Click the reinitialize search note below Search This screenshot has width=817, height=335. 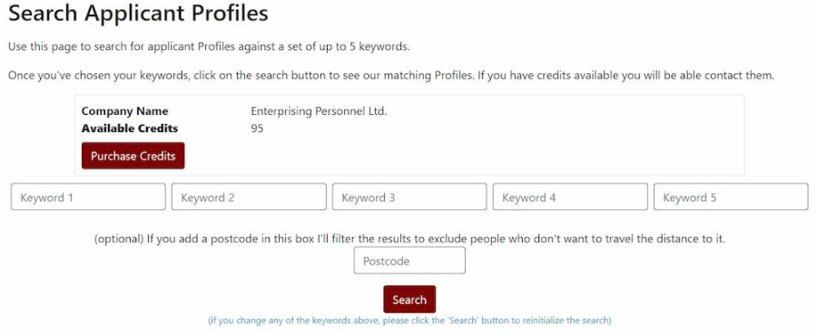pyautogui.click(x=409, y=320)
